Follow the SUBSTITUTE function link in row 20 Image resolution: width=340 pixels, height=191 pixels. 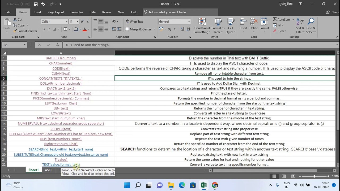pos(61,155)
